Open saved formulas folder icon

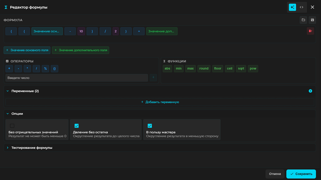(x=303, y=20)
